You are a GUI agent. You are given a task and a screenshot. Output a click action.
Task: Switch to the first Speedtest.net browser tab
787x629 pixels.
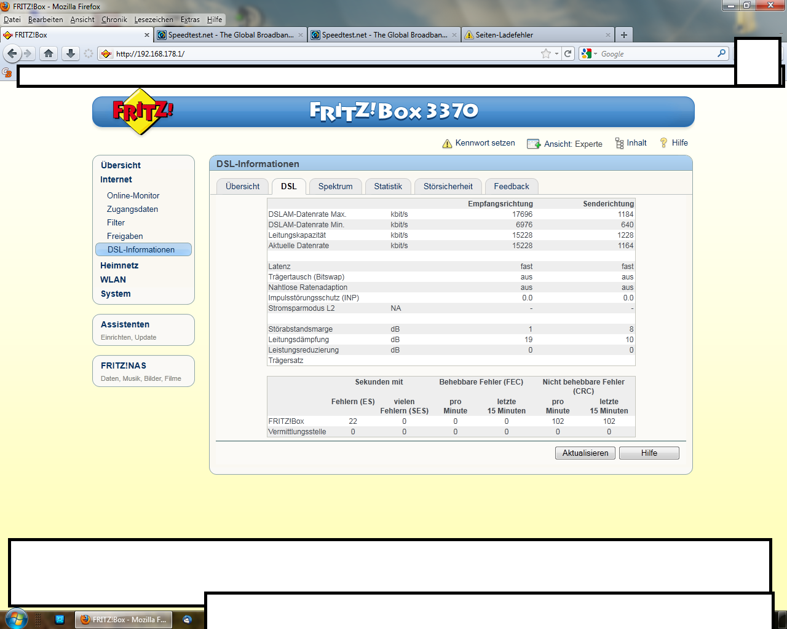pyautogui.click(x=230, y=35)
